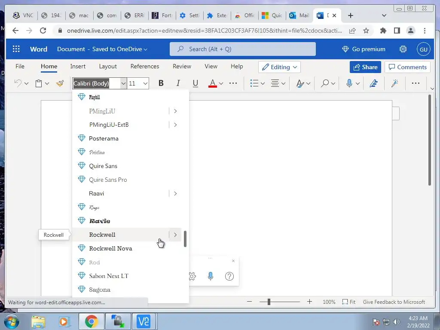This screenshot has height=330, width=440.
Task: Open the Comments pane
Action: coord(407,67)
